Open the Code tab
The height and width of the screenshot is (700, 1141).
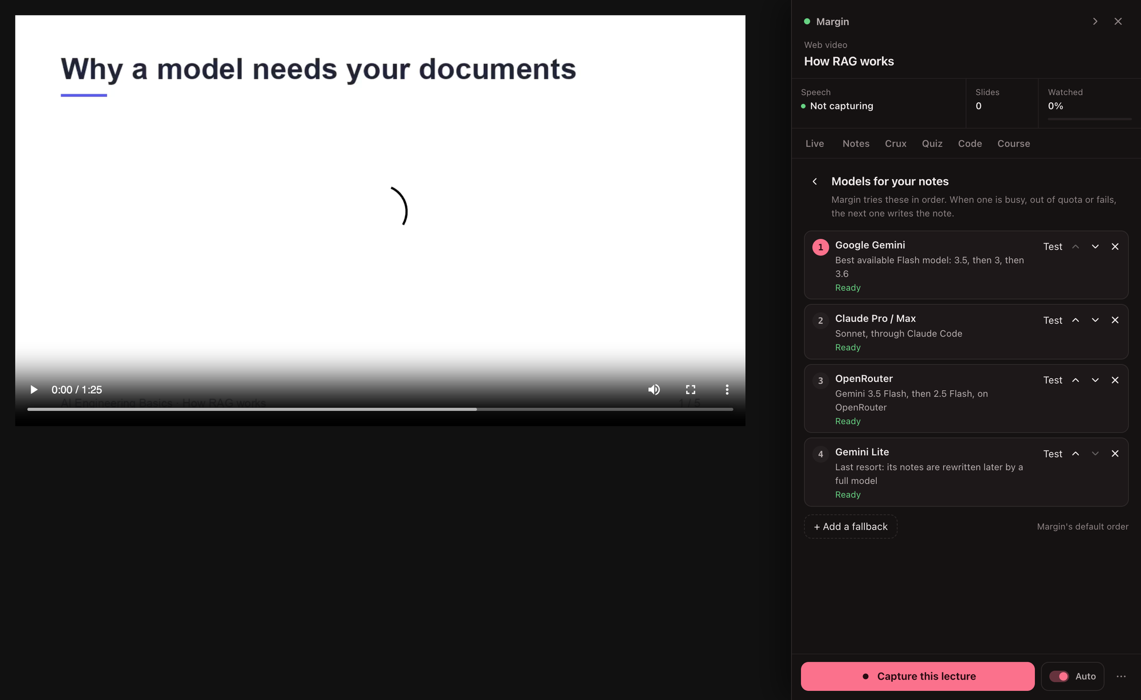tap(970, 144)
